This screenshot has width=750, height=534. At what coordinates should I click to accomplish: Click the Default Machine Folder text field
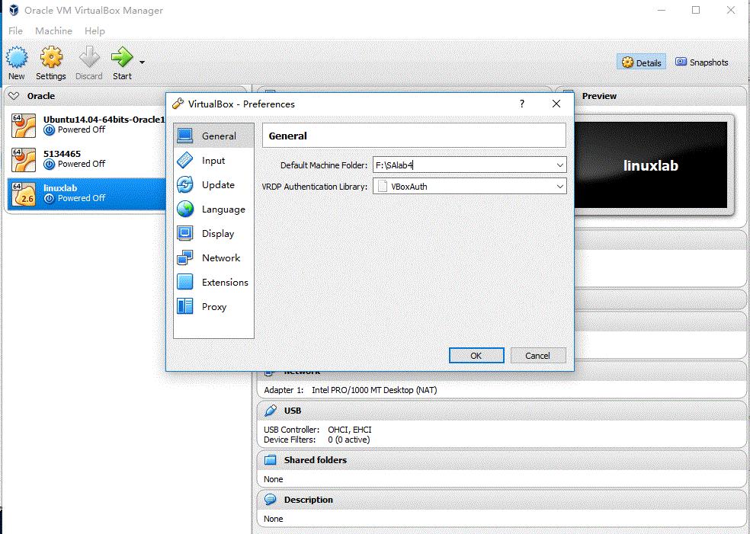tap(463, 165)
